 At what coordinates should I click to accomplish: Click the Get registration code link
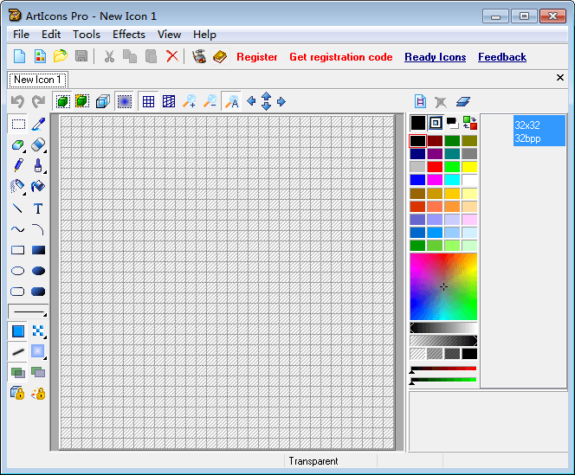[340, 57]
